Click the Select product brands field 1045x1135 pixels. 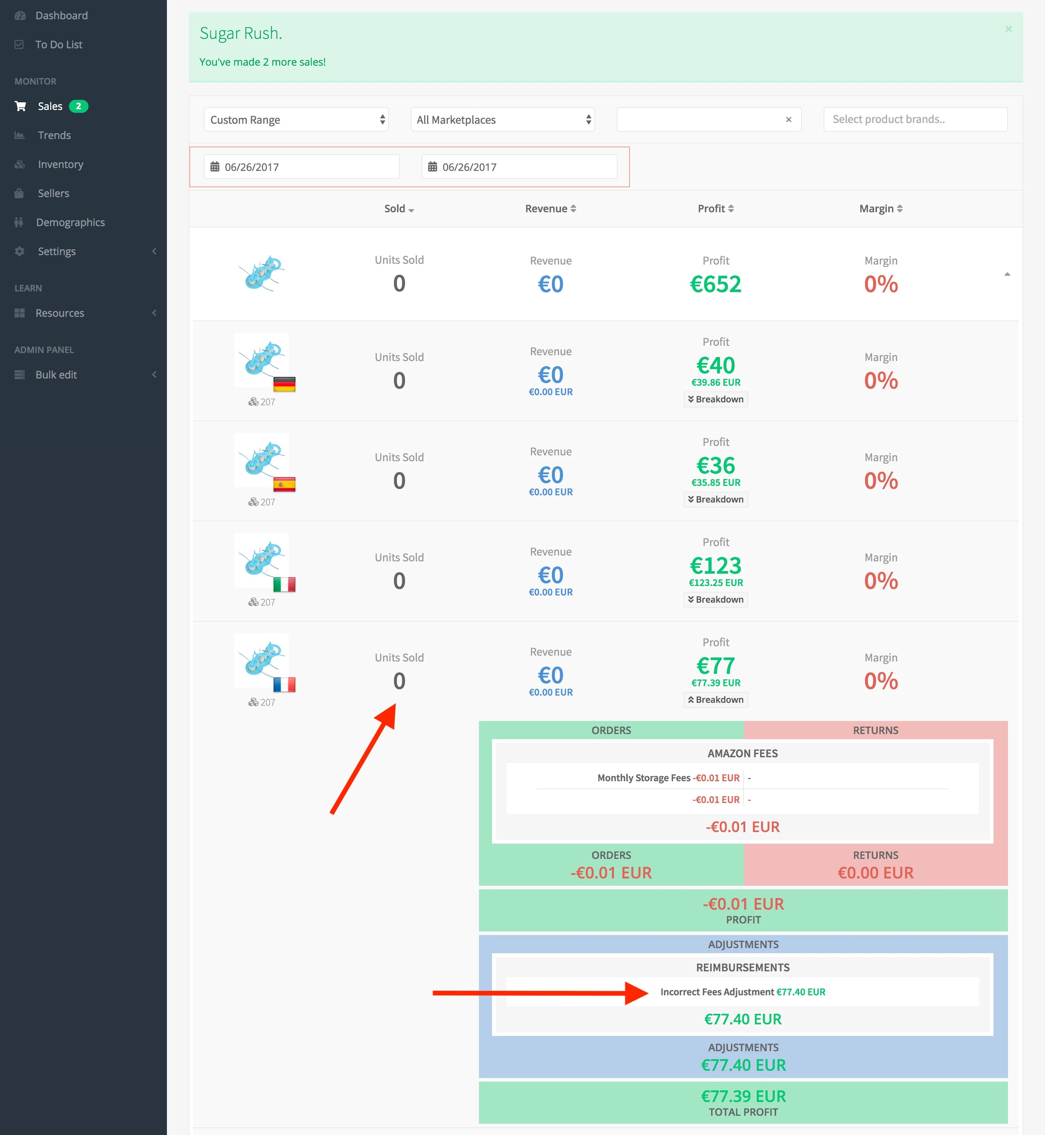(915, 120)
